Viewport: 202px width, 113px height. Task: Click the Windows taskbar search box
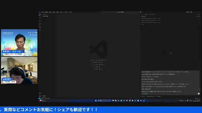pos(104,100)
